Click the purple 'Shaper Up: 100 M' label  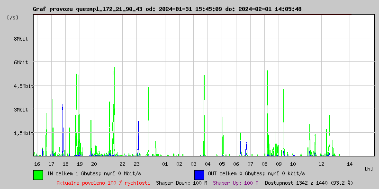(235, 183)
